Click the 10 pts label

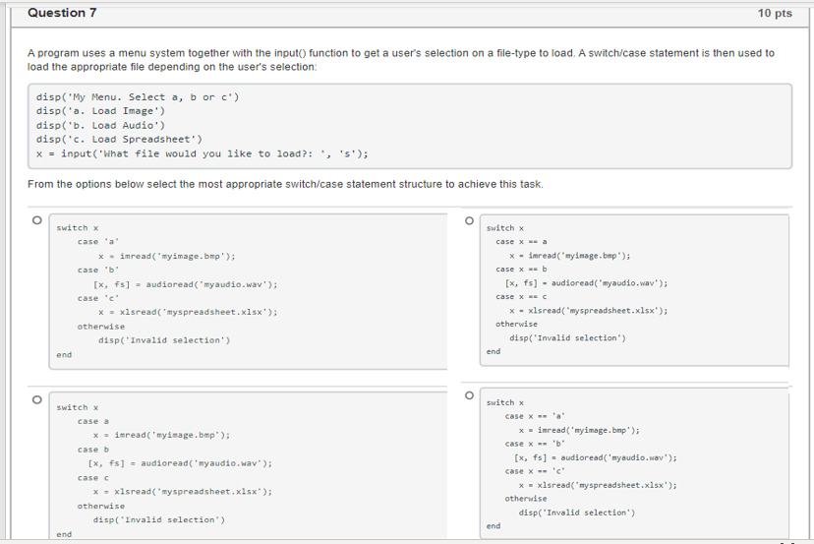tap(775, 14)
